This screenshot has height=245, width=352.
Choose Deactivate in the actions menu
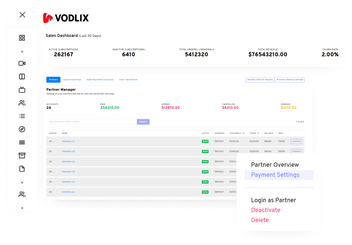[x=265, y=210]
